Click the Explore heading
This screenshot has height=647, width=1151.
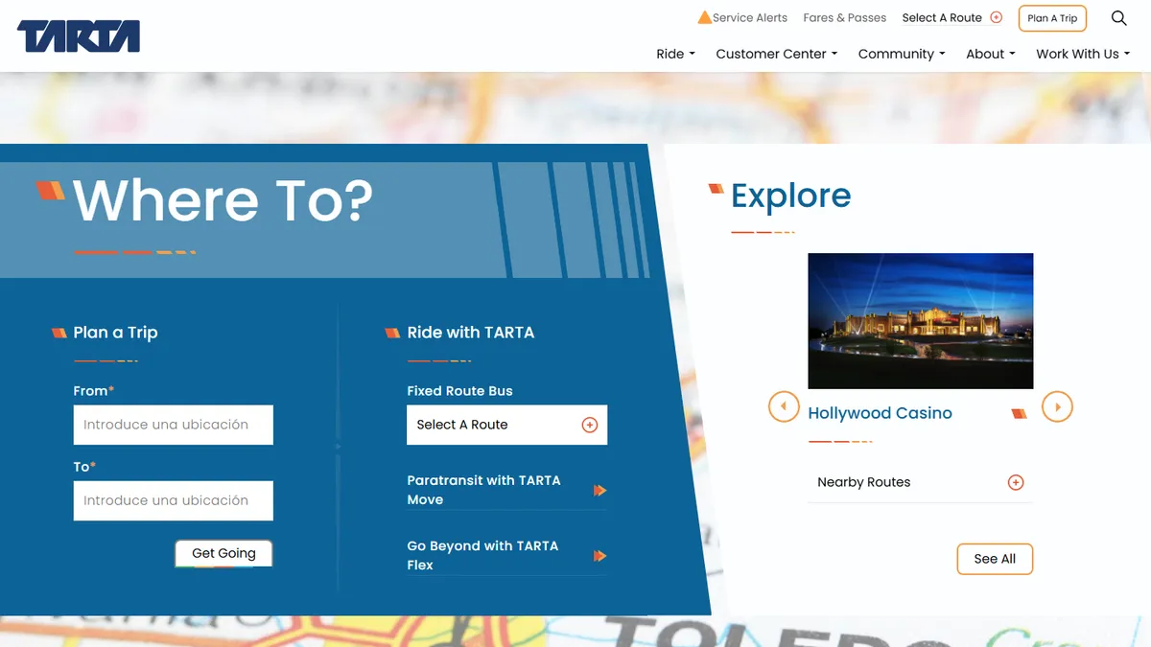click(790, 196)
